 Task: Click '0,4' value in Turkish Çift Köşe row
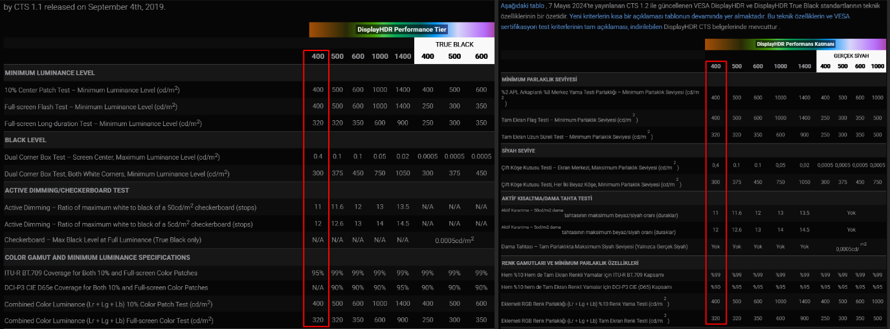click(715, 165)
